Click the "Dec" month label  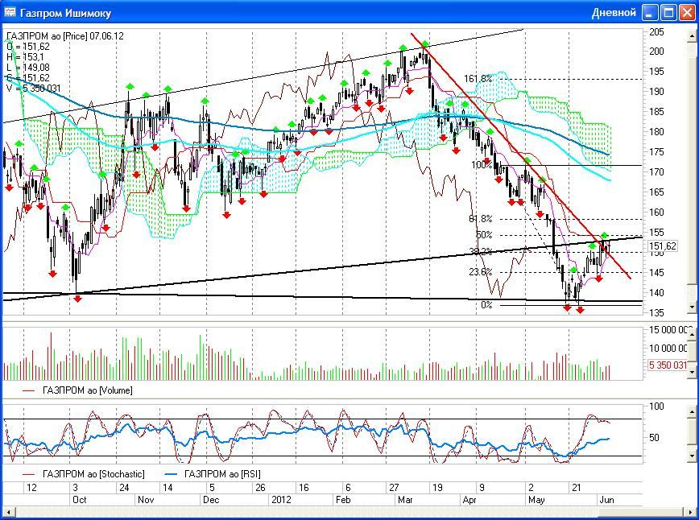point(211,500)
